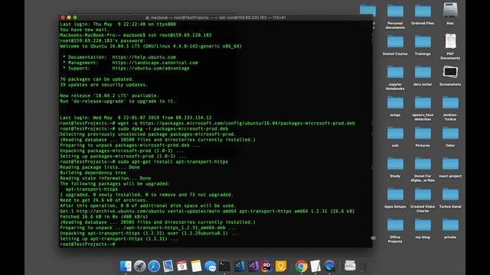Open Finder from the Dock

(126, 266)
